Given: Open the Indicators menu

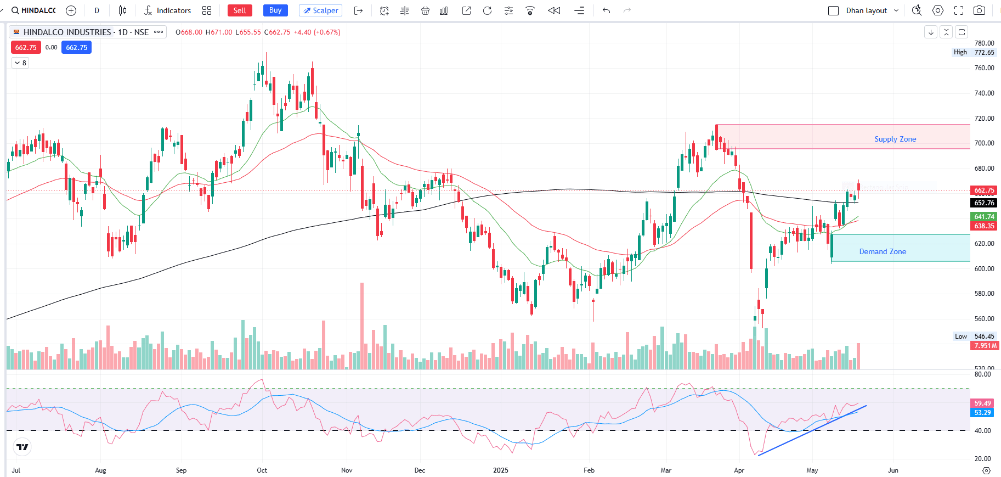Looking at the screenshot, I should click(167, 10).
